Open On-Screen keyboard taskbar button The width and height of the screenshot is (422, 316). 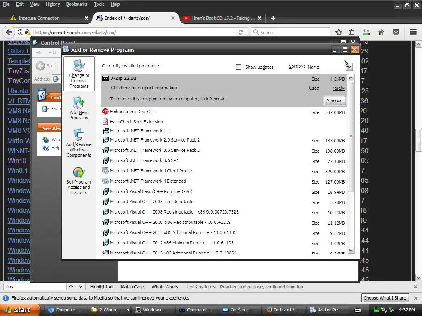239,310
